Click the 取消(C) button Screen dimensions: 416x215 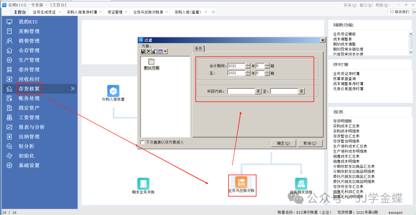(310, 143)
